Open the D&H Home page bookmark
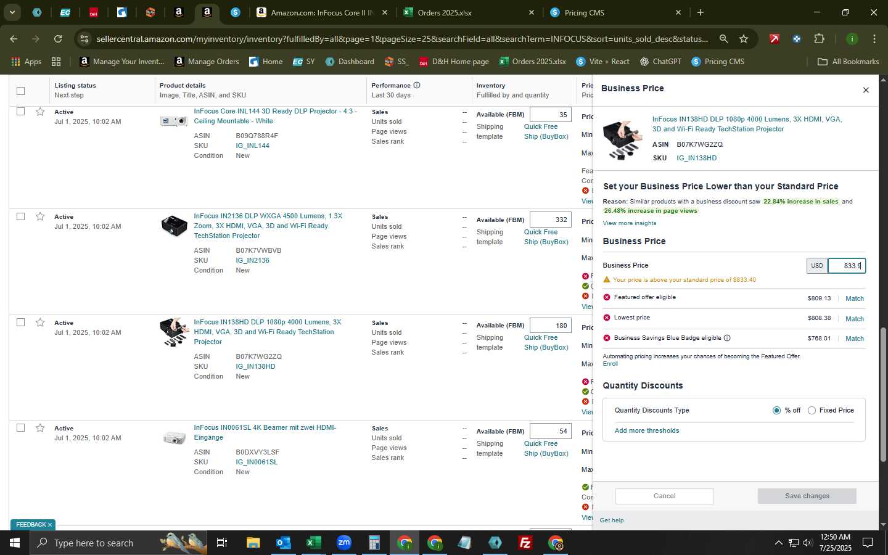The image size is (888, 555). pos(454,62)
